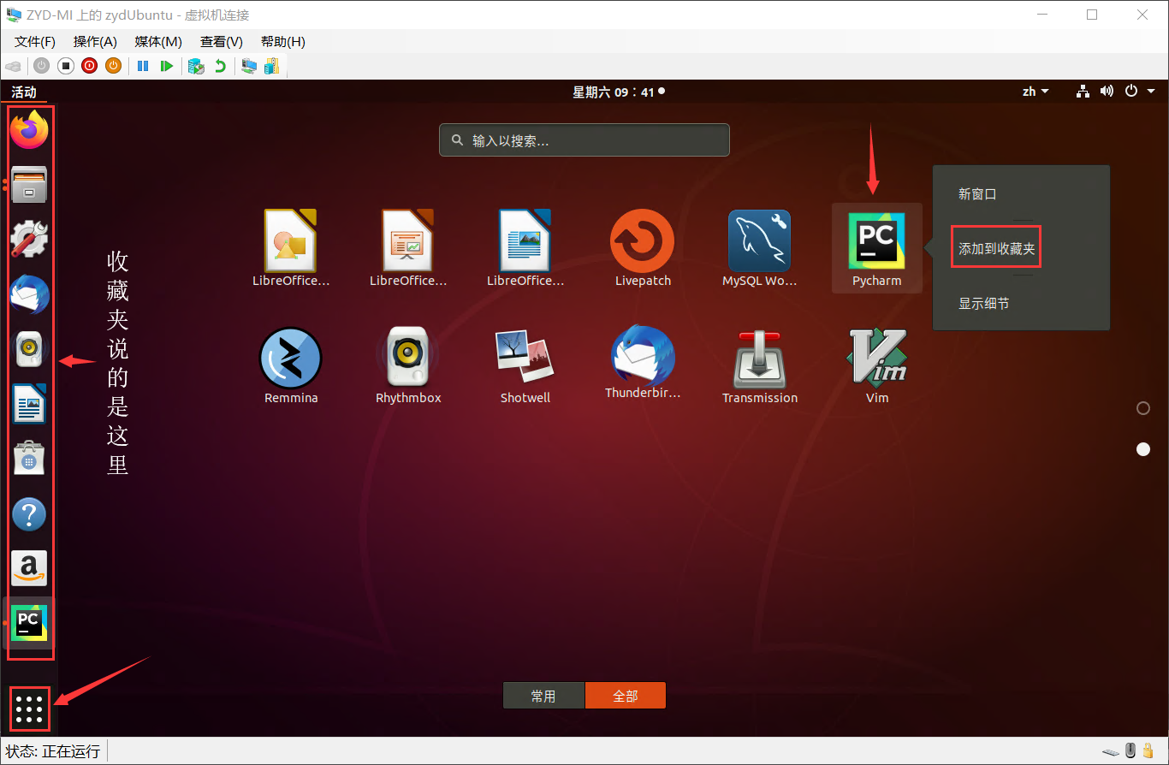Click the orange Save state power icon

(113, 66)
